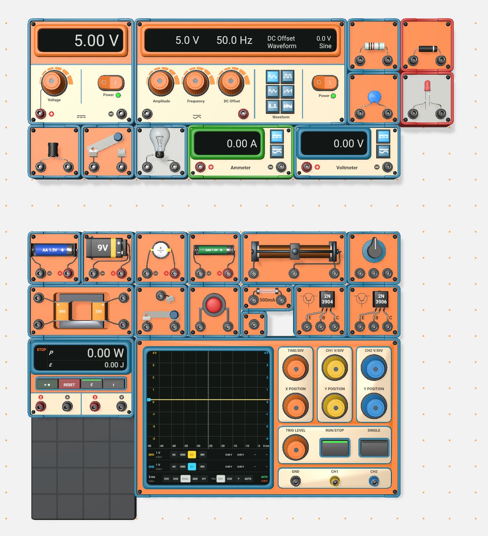
Task: Select the square waveform button
Action: [x=288, y=77]
